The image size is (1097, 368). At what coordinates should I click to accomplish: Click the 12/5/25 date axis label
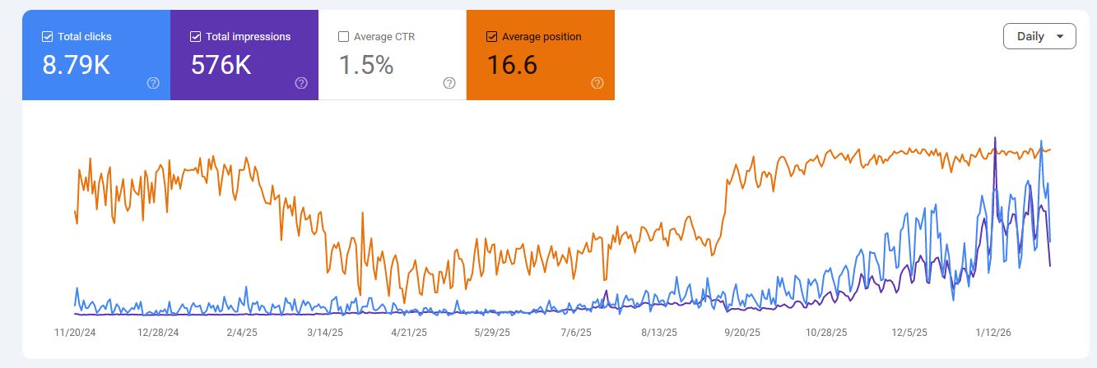(x=910, y=333)
